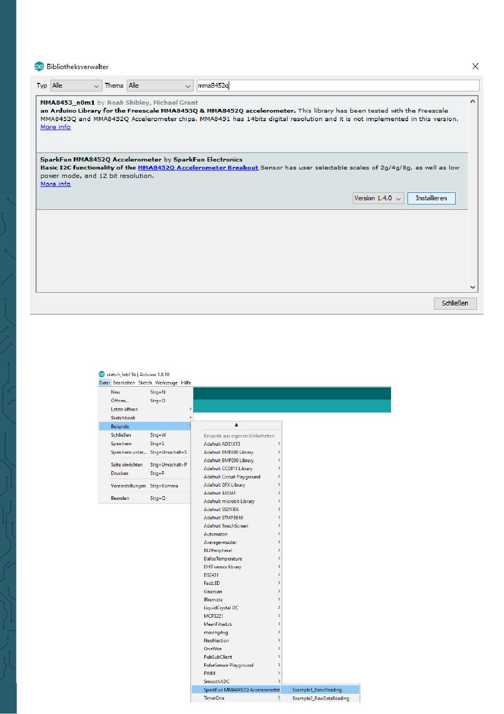The width and height of the screenshot is (504, 714).
Task: Open LiquidCrystal I2C examples submenu
Action: click(x=237, y=608)
